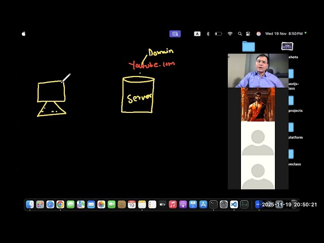
Task: Click the battery status icon
Action: [x=218, y=34]
